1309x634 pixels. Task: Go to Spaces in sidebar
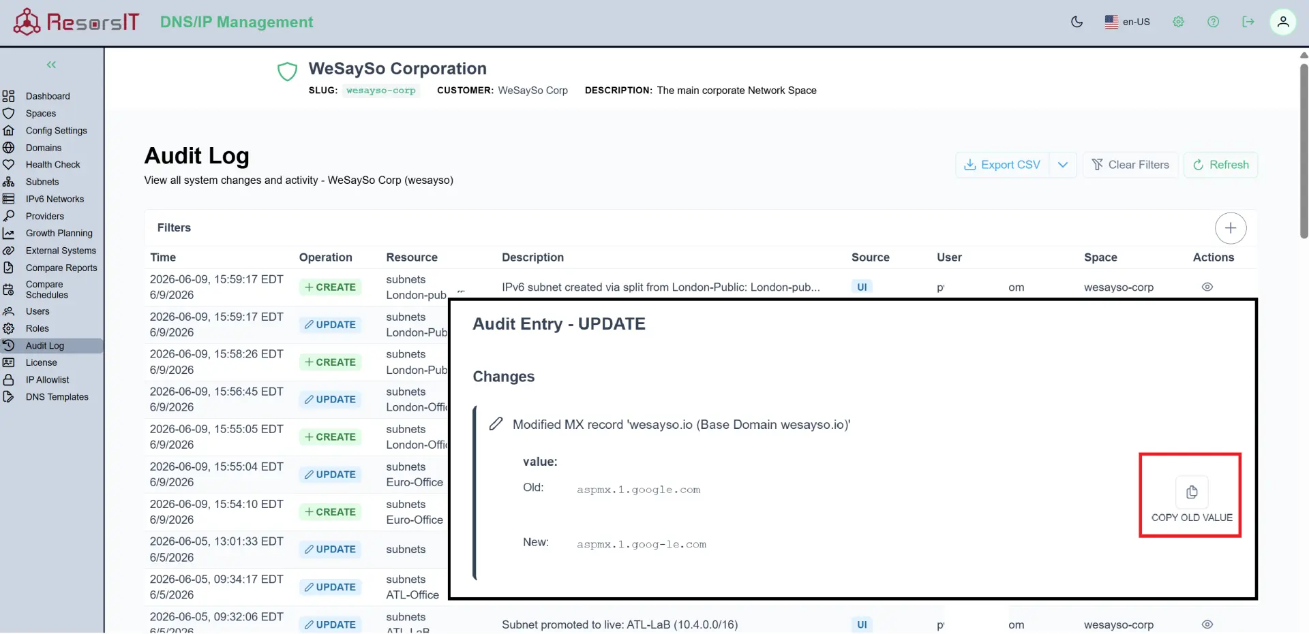[x=41, y=113]
